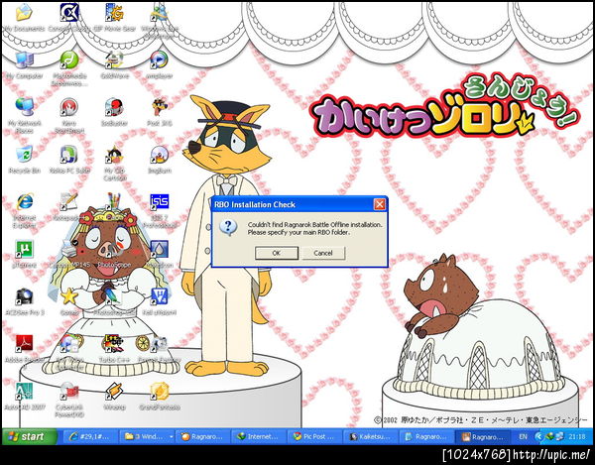
Task: Open the Windows start menu
Action: click(x=29, y=436)
